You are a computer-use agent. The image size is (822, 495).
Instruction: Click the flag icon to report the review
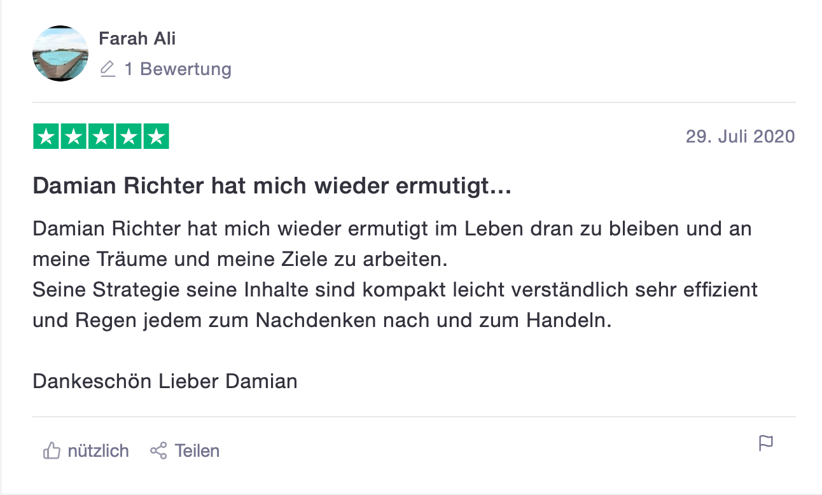coord(766,443)
